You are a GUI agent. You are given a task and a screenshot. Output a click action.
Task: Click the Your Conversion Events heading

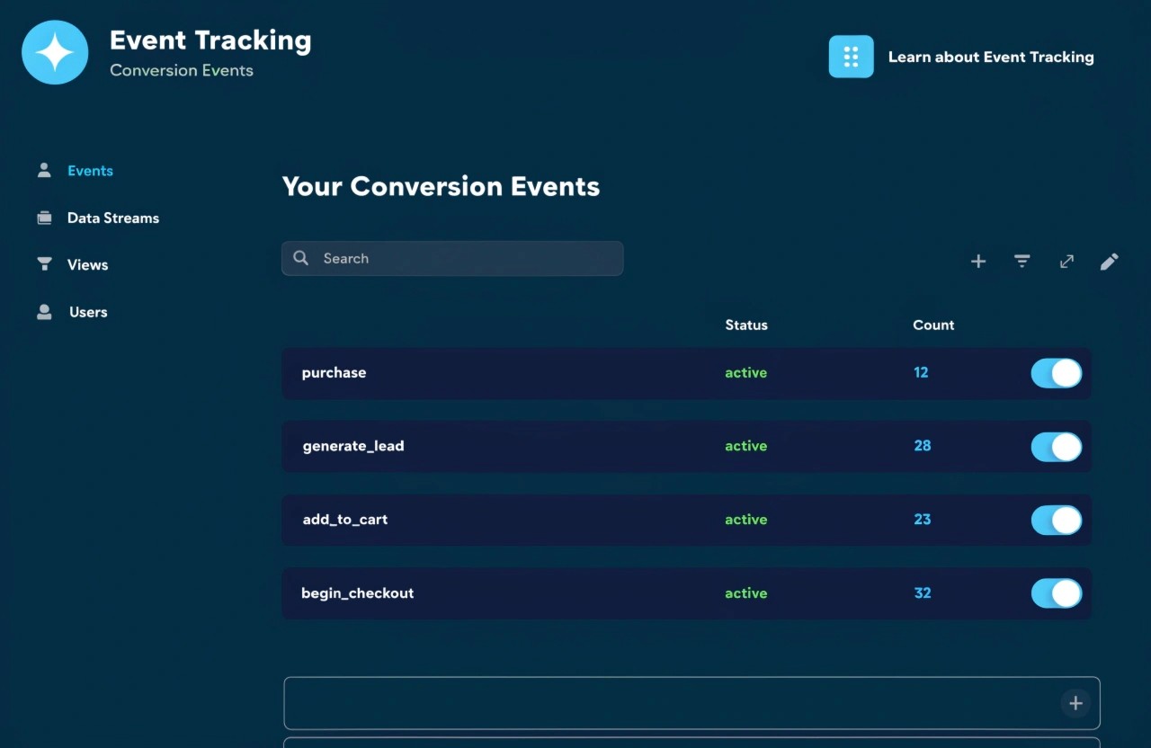click(x=441, y=186)
